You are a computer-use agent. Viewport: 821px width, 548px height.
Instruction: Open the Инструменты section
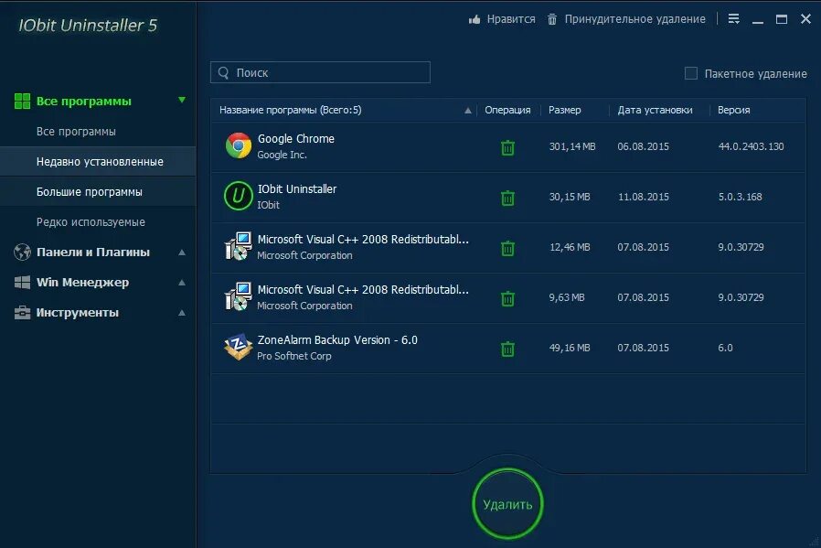78,313
